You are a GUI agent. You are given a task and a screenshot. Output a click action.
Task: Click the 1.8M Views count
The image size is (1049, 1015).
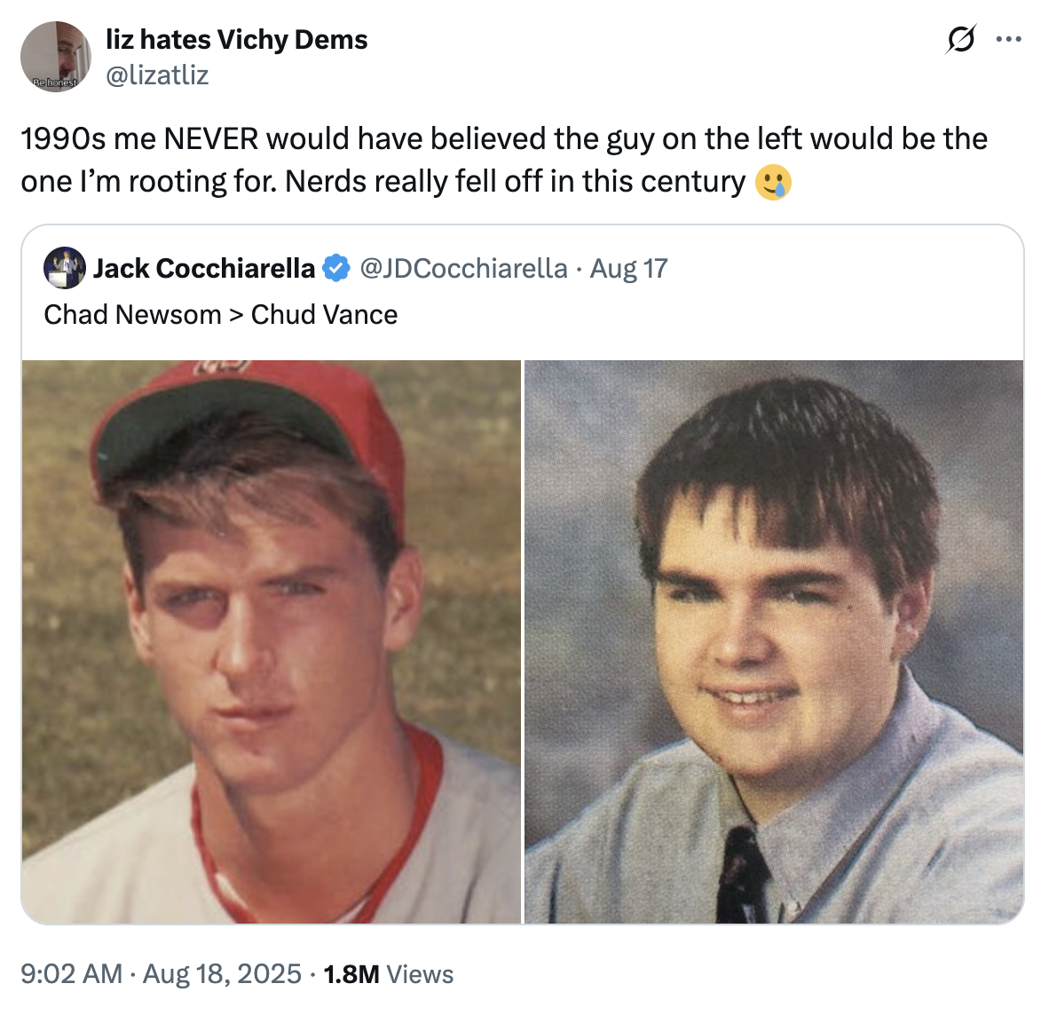pyautogui.click(x=388, y=974)
